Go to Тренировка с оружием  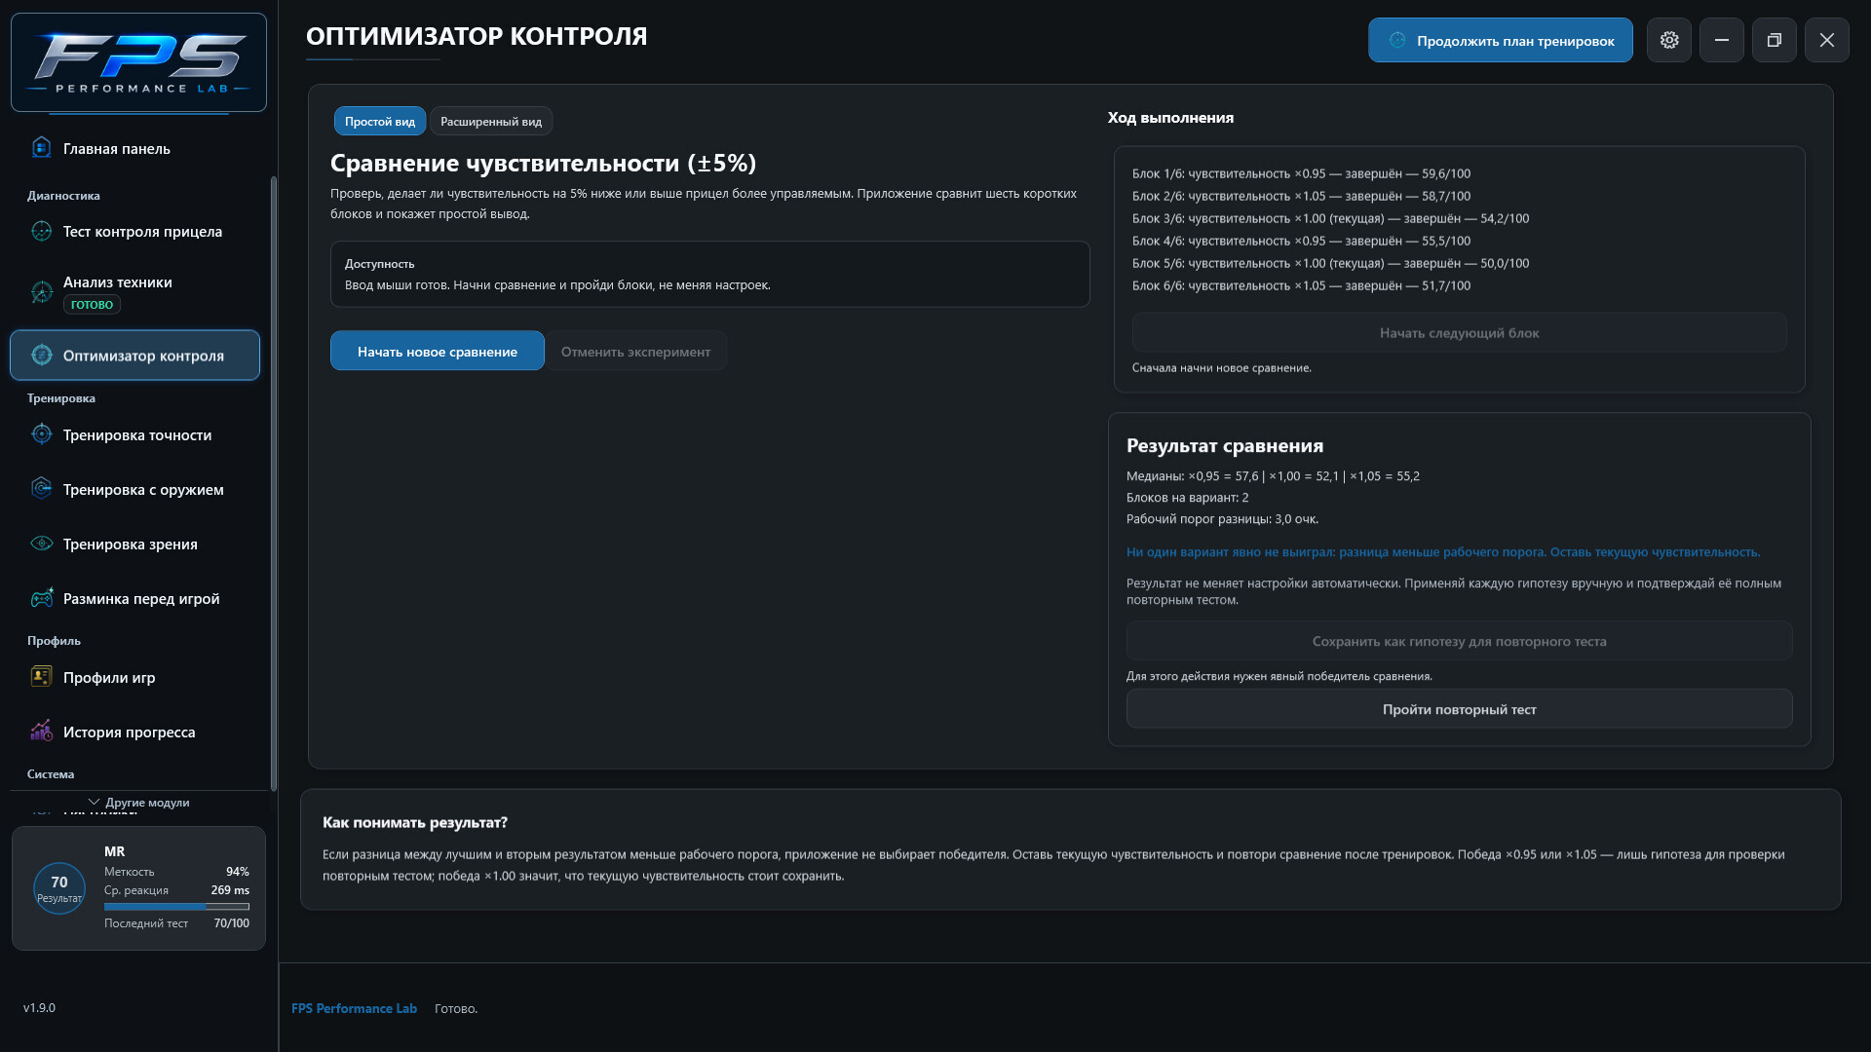(134, 489)
